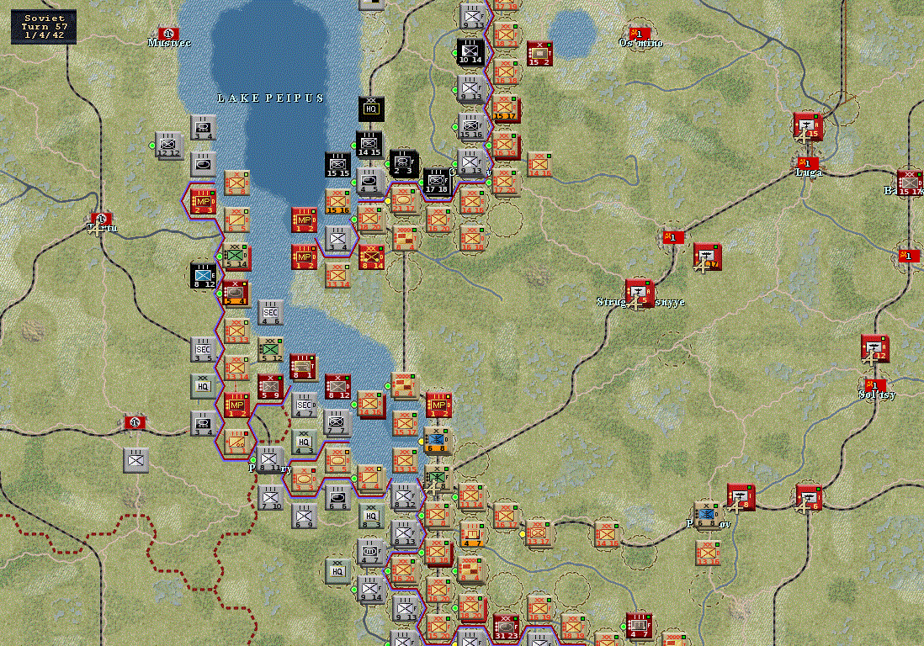Select the red 5-4 tank brigade counter
924x646 pixels.
coord(236,294)
